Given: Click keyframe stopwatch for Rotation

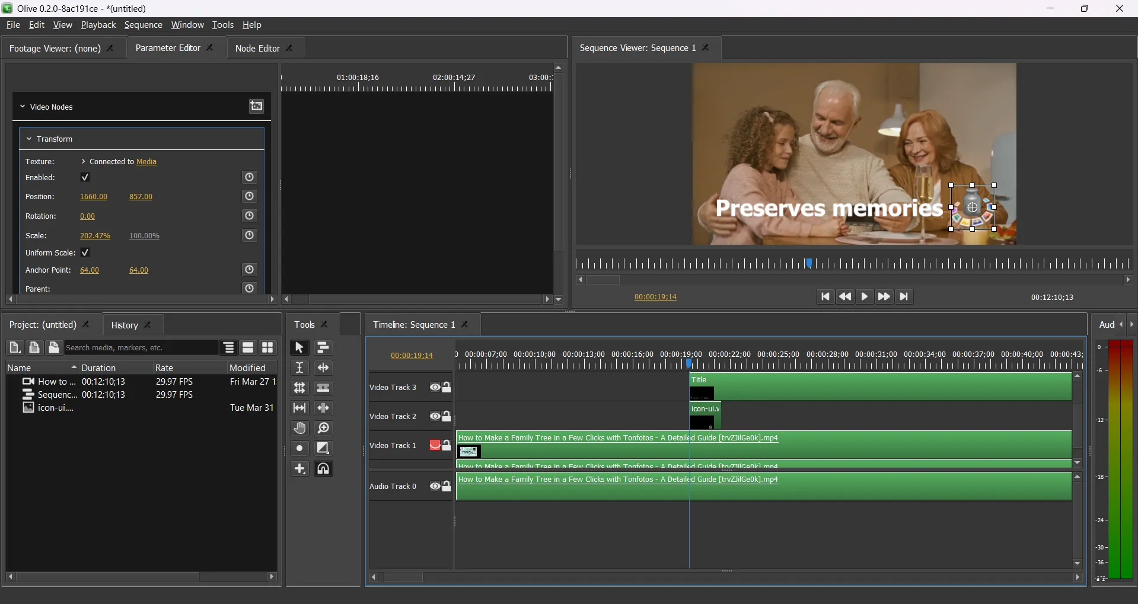Looking at the screenshot, I should 250,216.
